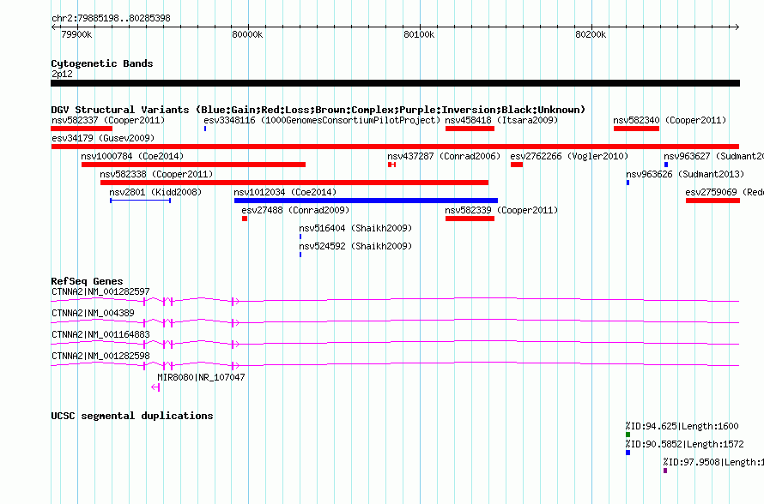The height and width of the screenshot is (504, 764).
Task: Select the red nsv582340 Cooper2011 loss bar
Action: tap(636, 129)
